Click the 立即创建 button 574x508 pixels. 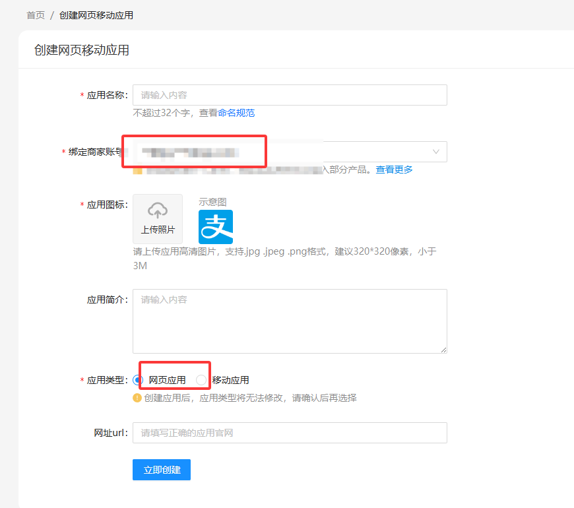pos(161,469)
